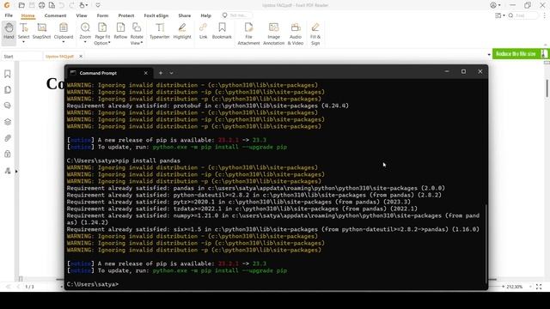Switch to the View ribbon tab
The width and height of the screenshot is (550, 309).
[x=82, y=15]
